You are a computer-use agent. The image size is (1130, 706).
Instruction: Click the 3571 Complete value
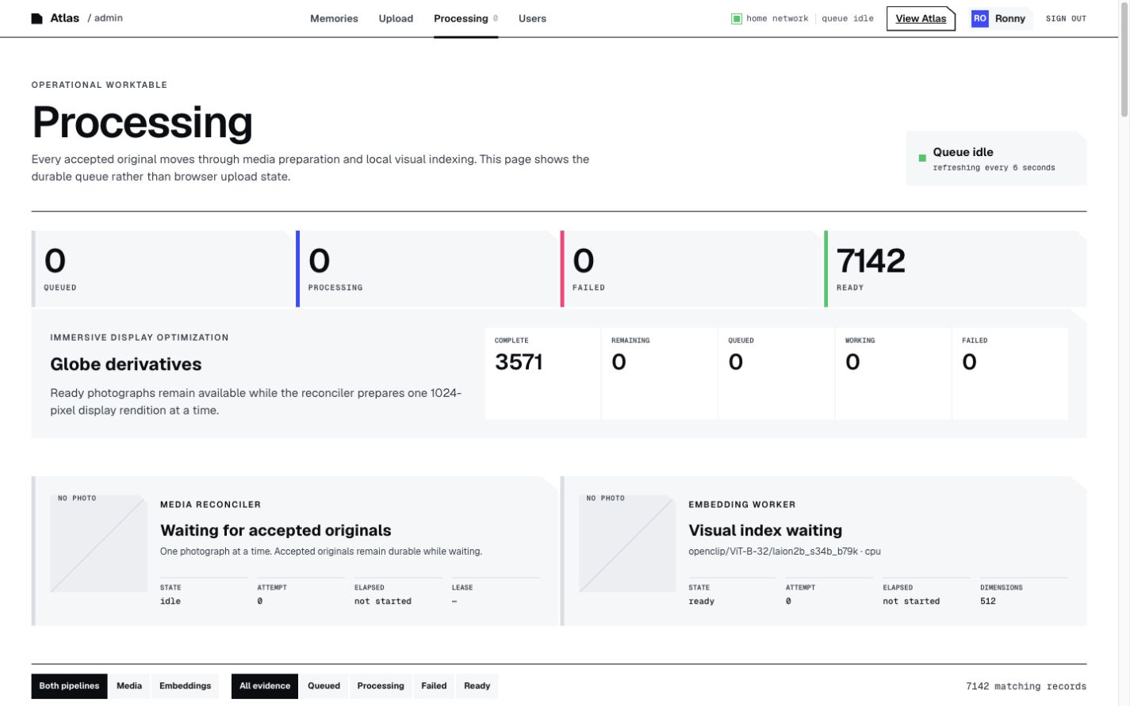coord(519,362)
